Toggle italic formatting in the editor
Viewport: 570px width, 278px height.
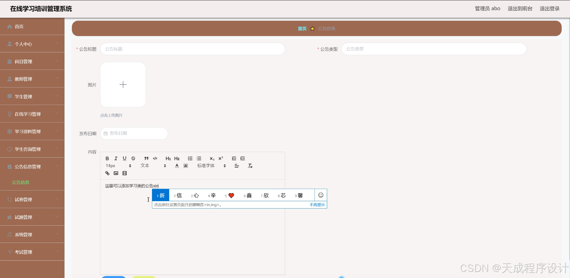tap(116, 158)
